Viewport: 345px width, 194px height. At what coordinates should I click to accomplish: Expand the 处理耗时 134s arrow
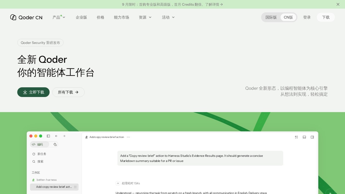click(x=118, y=183)
